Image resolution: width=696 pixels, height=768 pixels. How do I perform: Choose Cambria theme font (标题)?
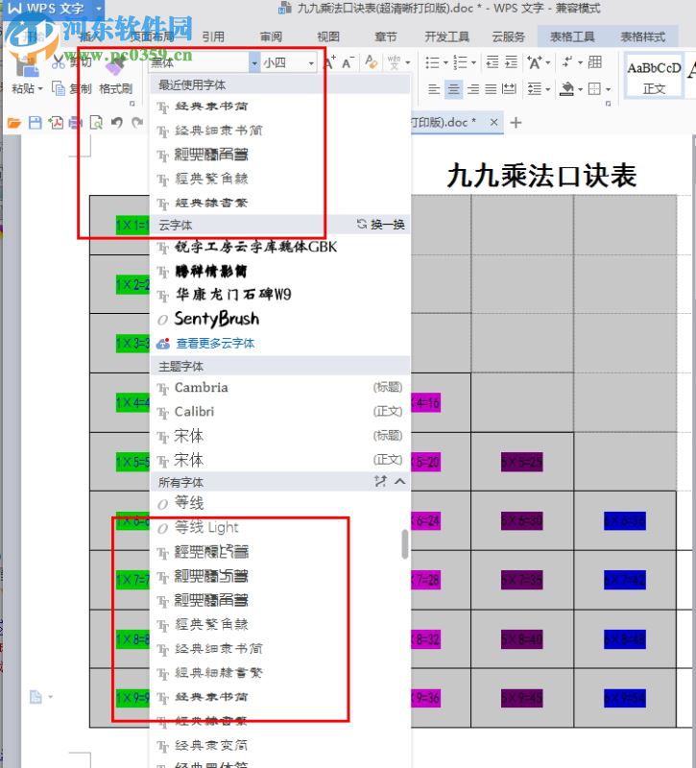click(x=279, y=388)
